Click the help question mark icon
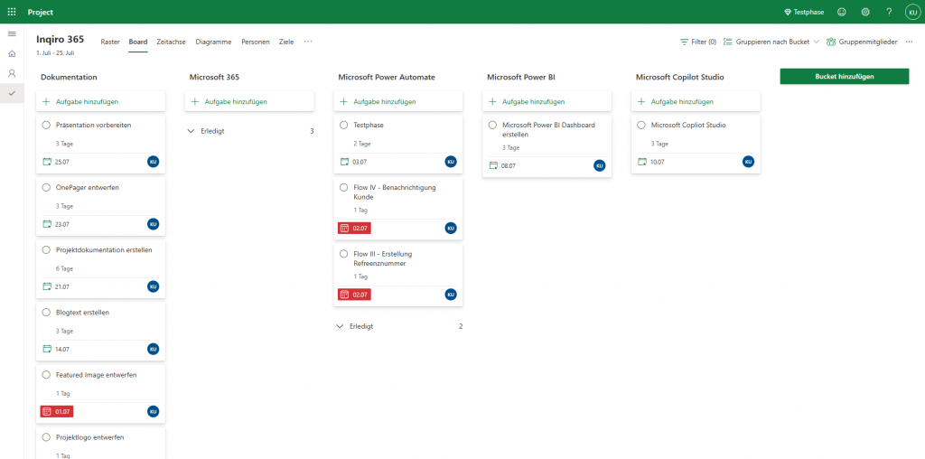The image size is (925, 459). tap(889, 12)
